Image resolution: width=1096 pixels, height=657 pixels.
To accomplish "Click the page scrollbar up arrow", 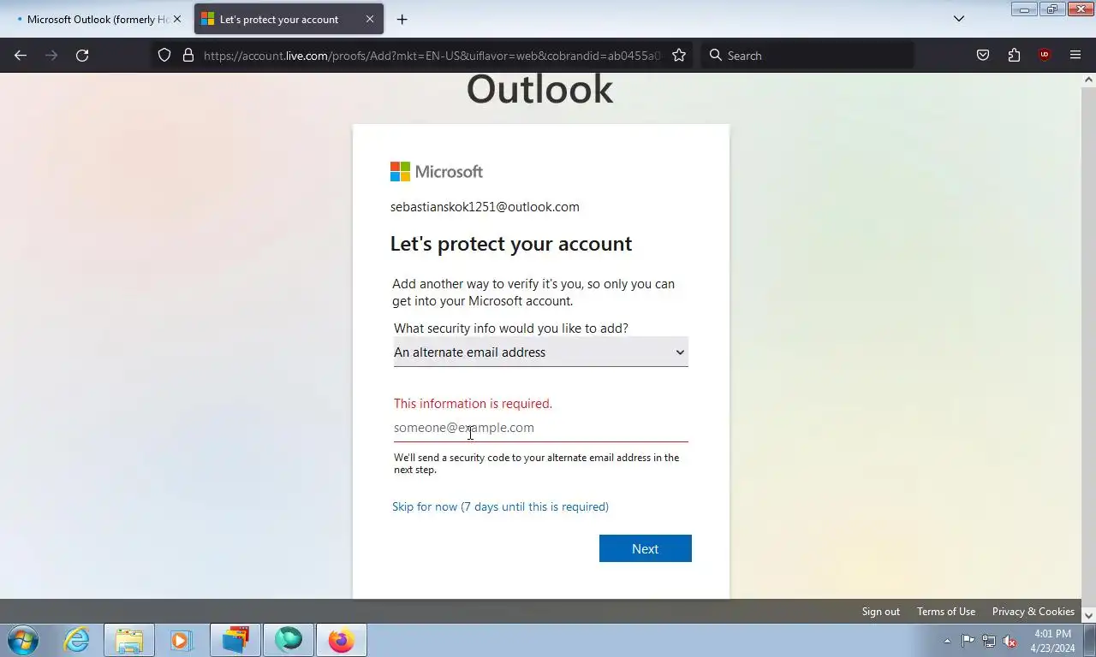I will coord(1089,80).
